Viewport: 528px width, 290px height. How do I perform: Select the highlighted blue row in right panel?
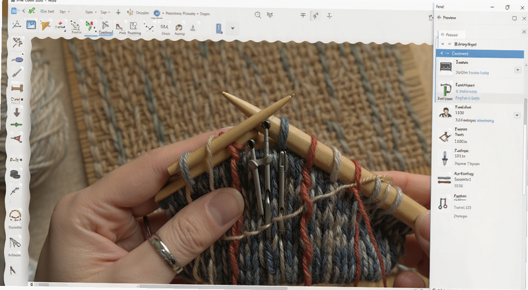(x=480, y=53)
